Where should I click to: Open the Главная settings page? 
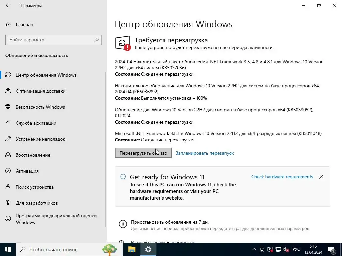tap(24, 24)
